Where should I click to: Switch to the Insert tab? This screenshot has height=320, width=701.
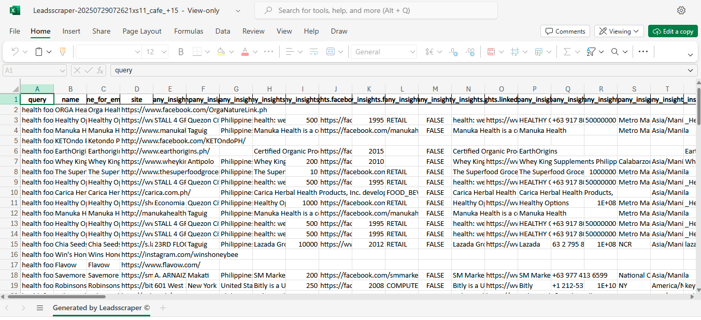point(71,31)
